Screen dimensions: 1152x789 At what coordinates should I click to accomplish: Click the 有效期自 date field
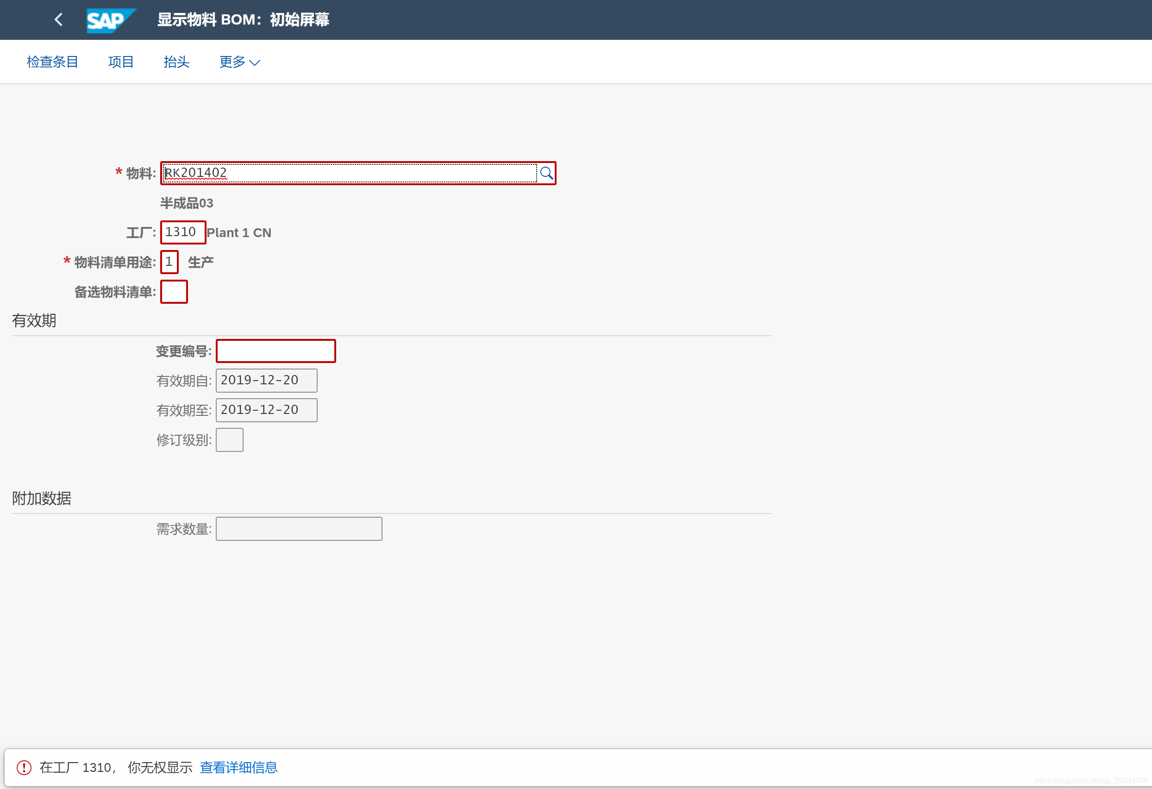(266, 381)
